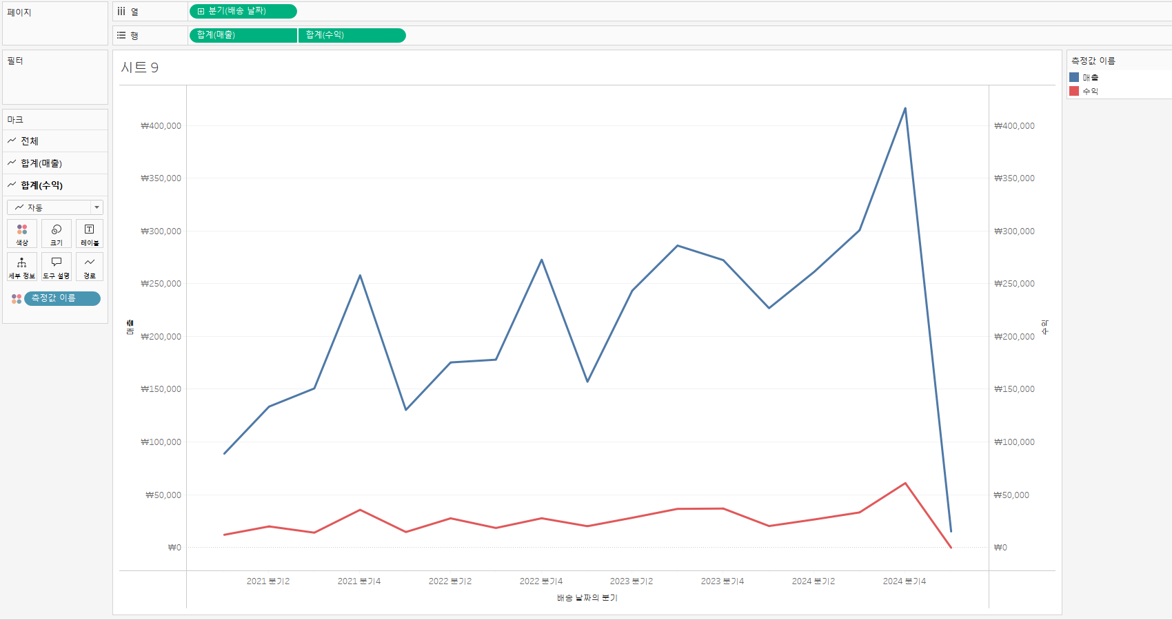Select the 전체 marks card section
This screenshot has width=1172, height=620.
click(55, 141)
